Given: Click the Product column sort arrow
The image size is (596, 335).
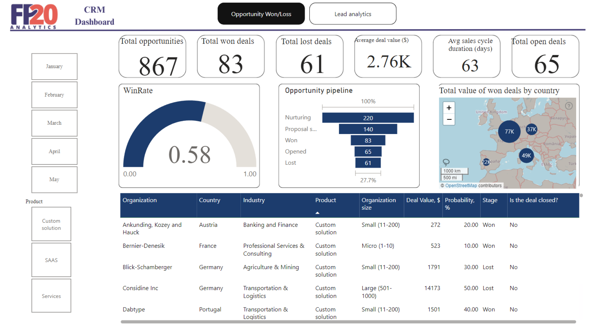Looking at the screenshot, I should pyautogui.click(x=317, y=213).
